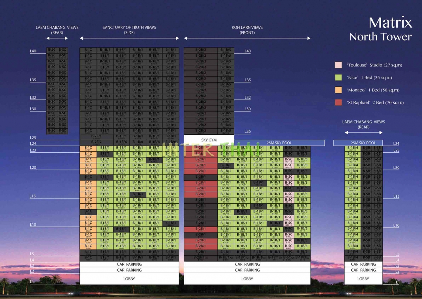422x299 pixels.
Task: Select unit B1603 green B-1B/1 cell
Action: [121, 189]
